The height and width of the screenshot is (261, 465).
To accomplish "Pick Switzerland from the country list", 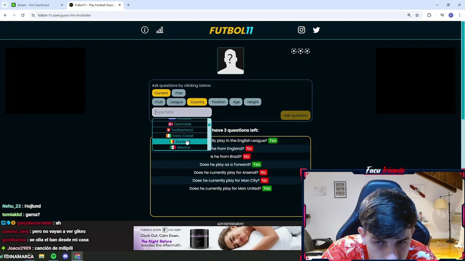I will 180,130.
